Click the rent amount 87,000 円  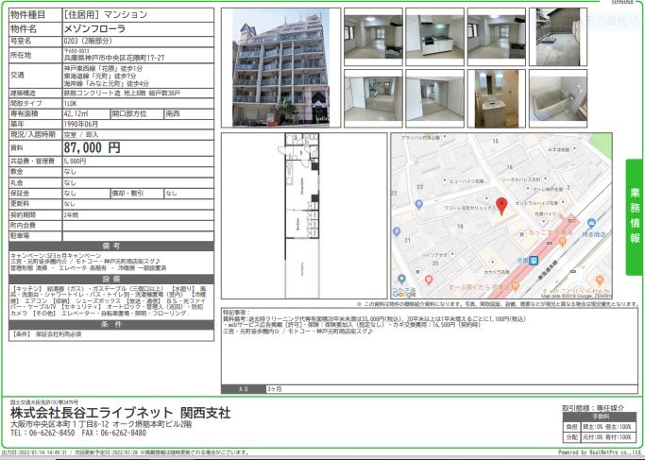click(x=93, y=147)
